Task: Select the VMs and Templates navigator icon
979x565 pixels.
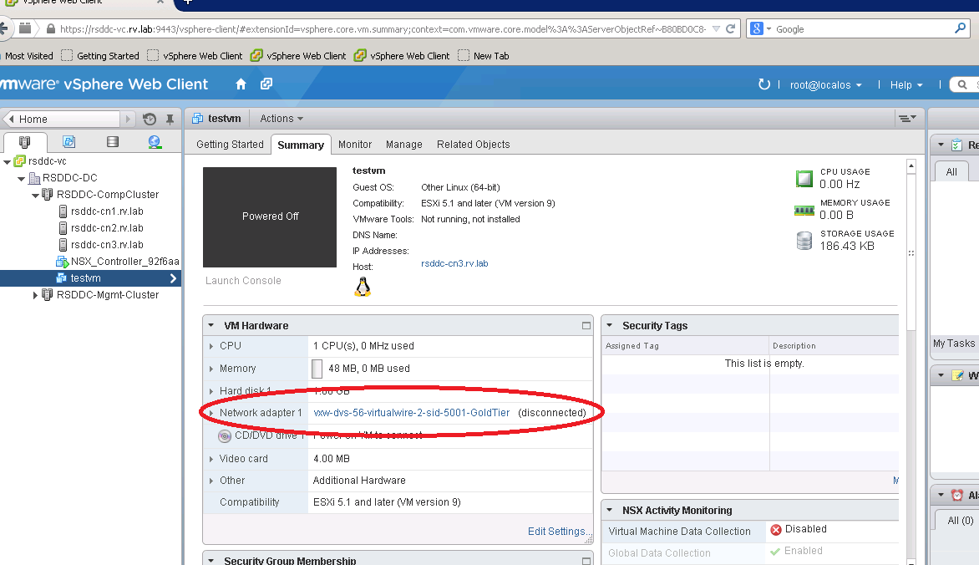Action: coord(68,142)
